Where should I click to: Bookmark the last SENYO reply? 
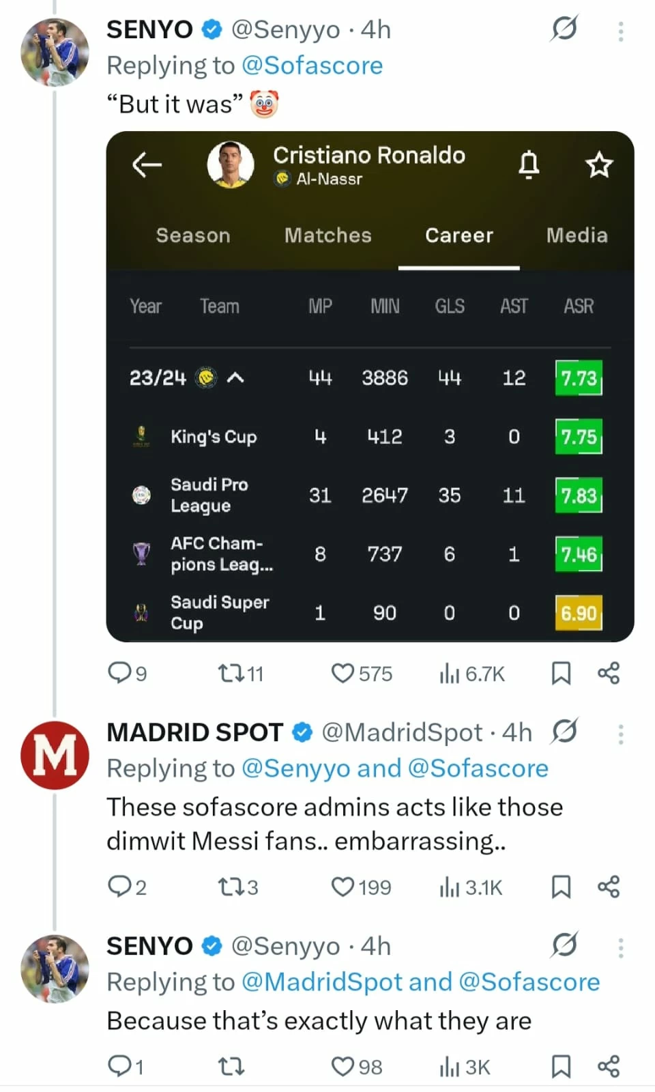[560, 1066]
